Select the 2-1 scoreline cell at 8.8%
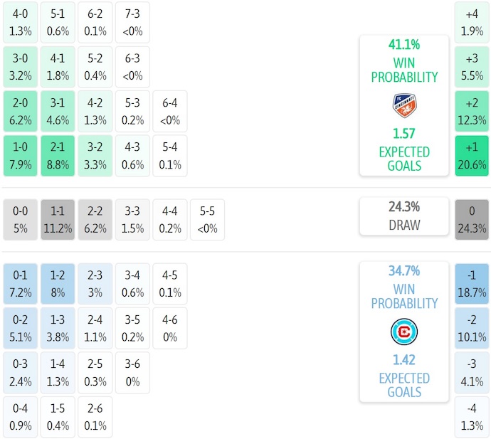 [58, 156]
